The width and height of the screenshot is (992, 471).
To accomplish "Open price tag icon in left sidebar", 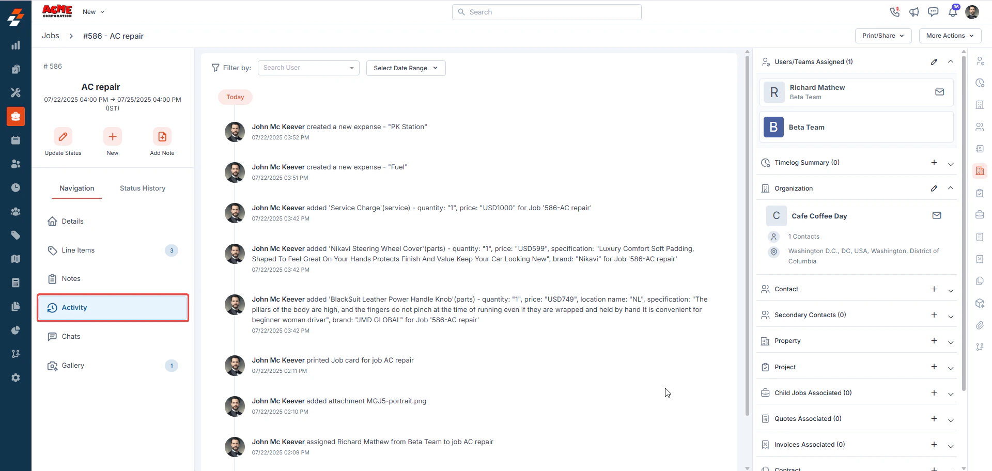I will point(16,235).
